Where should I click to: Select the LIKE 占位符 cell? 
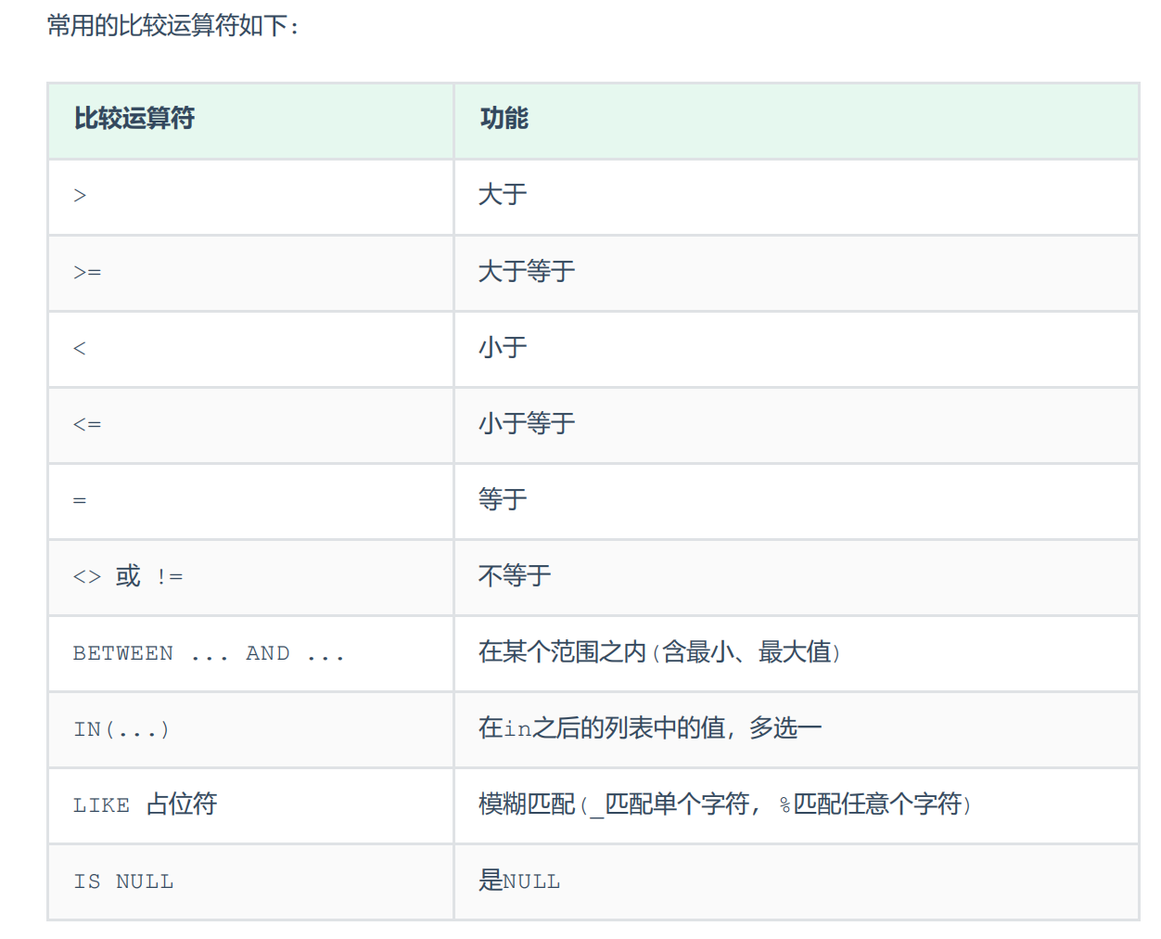pos(250,805)
